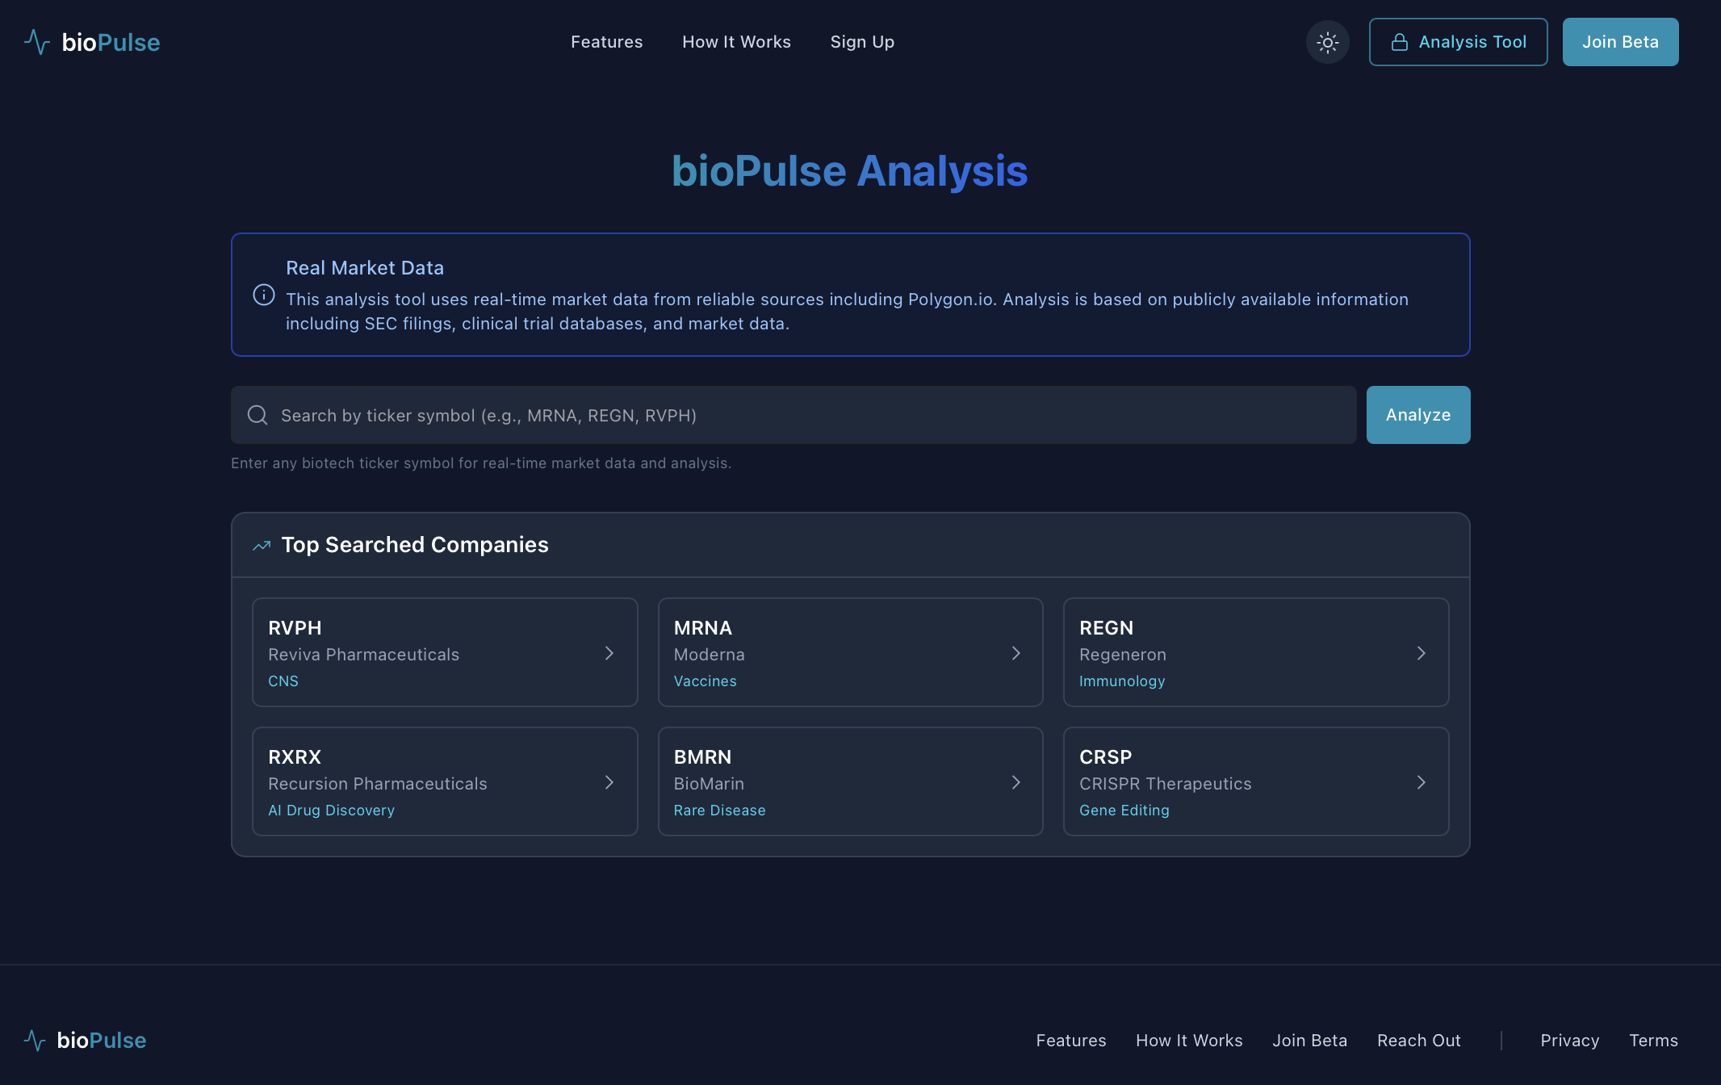Toggle light theme with sun icon
This screenshot has height=1085, width=1721.
coord(1328,42)
